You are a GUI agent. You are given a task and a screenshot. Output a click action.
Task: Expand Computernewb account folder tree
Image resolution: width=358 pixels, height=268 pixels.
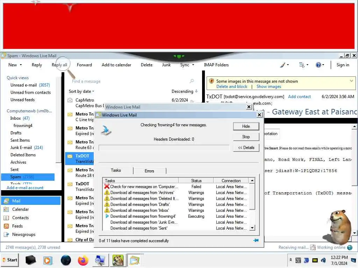click(29, 111)
